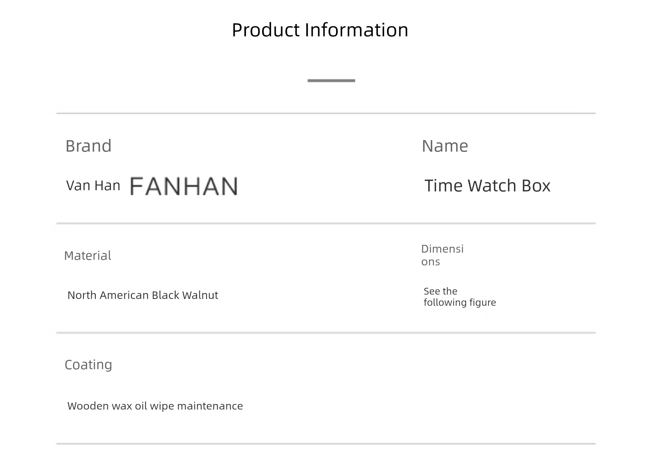Click the divider line below FANHAN logo
The width and height of the screenshot is (652, 454).
[x=326, y=223]
